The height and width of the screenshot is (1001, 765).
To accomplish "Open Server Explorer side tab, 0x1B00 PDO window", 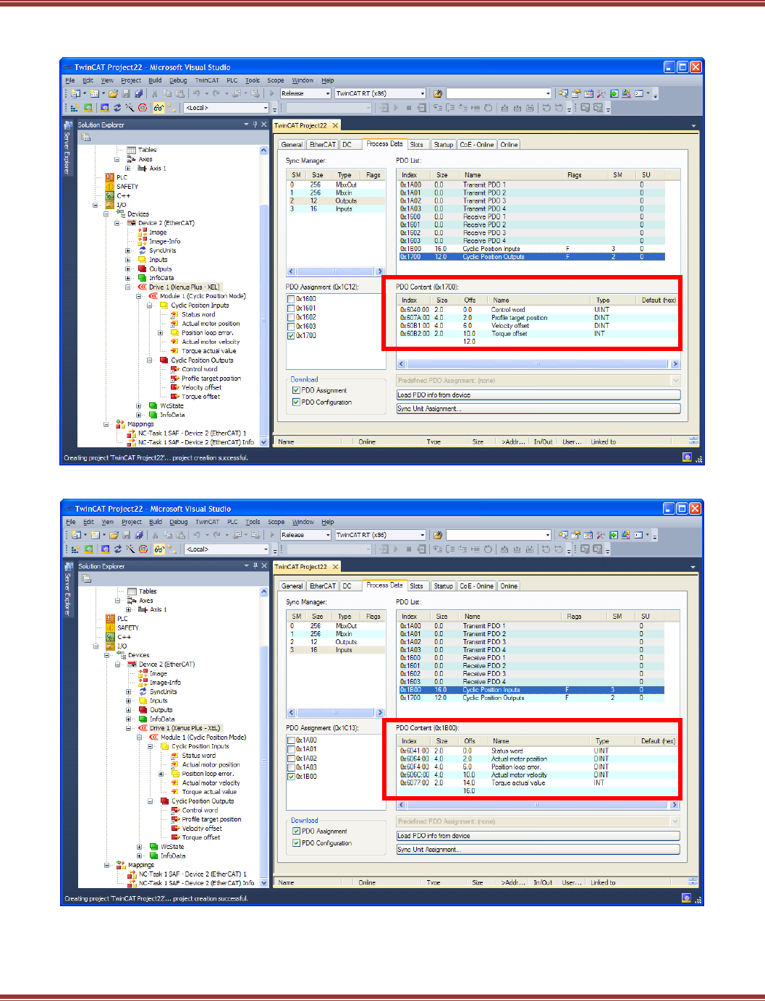I will coord(67,590).
